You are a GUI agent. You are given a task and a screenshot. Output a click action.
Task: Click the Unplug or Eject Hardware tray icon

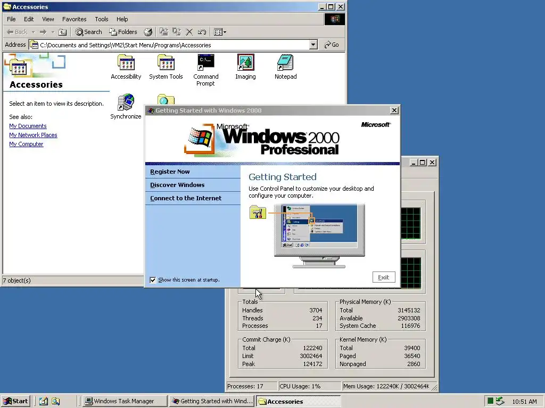pyautogui.click(x=500, y=401)
